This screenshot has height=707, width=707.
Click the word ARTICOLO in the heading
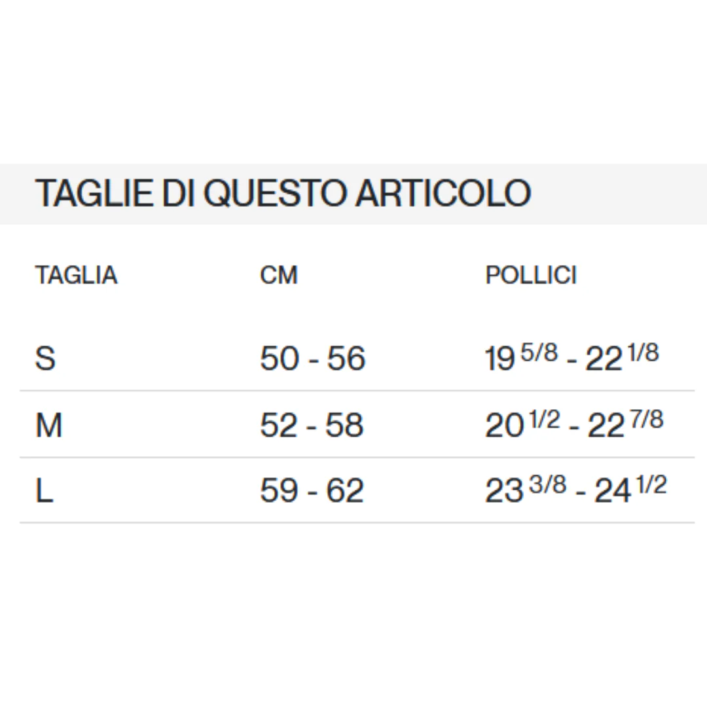point(443,193)
